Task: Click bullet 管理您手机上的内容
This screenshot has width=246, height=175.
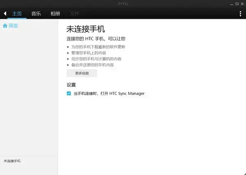Action: tap(89, 53)
